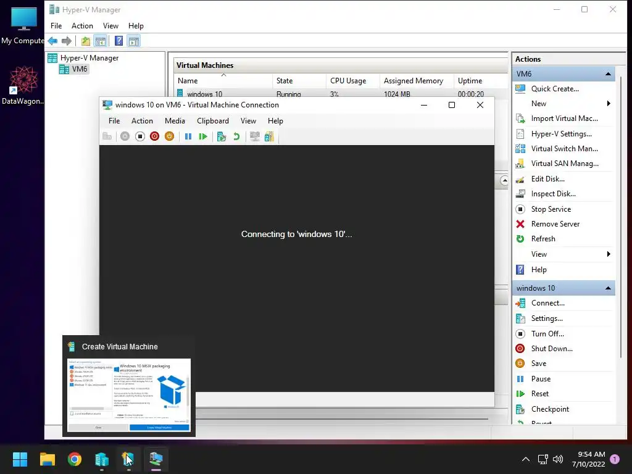Click the Ctrl+Alt+Del icon in VM Connection toolbar
The width and height of the screenshot is (632, 474).
click(x=107, y=136)
